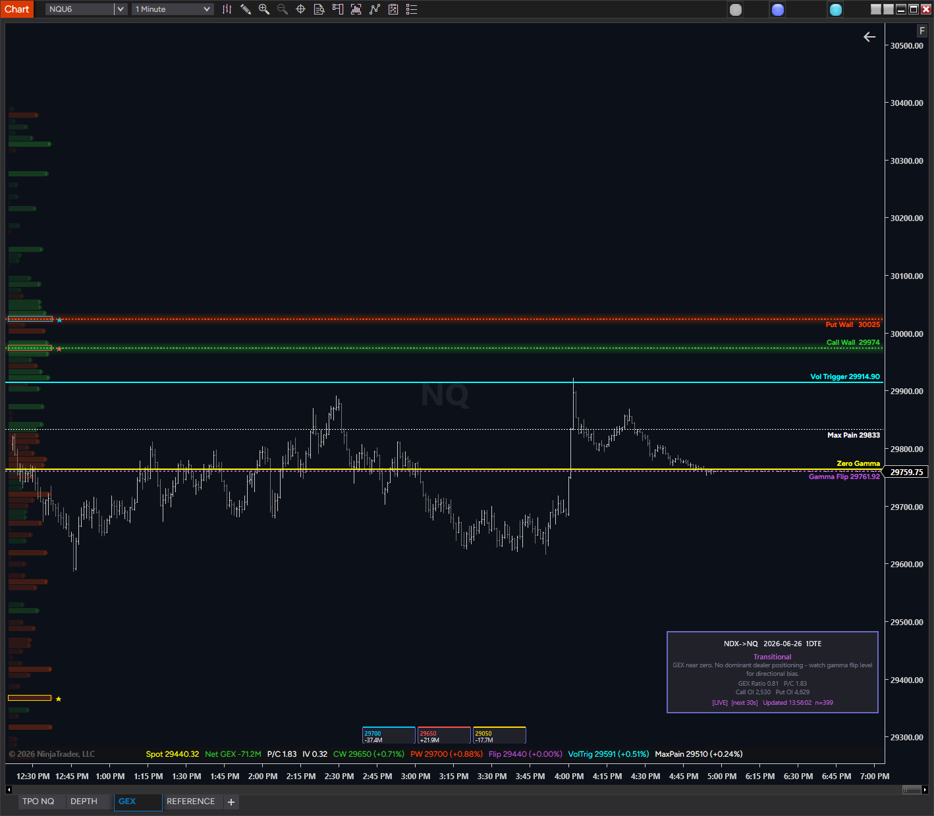
Task: Click the horizontal scrollbar thumb
Action: click(x=912, y=790)
